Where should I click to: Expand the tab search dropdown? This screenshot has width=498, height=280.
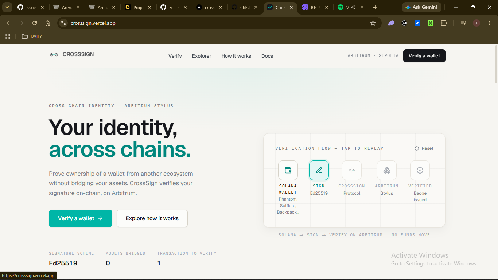7,7
